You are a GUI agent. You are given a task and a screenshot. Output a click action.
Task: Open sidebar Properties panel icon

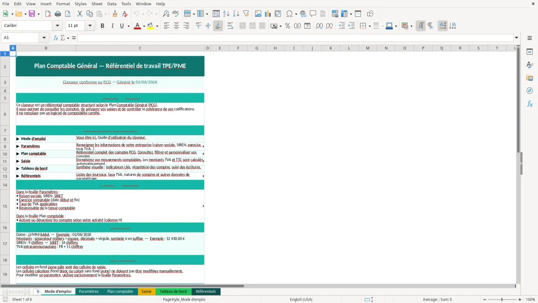pos(529,52)
